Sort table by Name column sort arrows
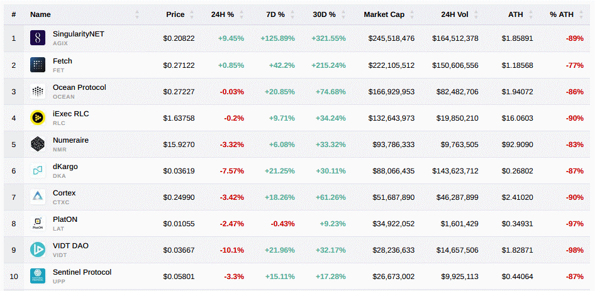Image resolution: width=595 pixels, height=291 pixels. [137, 14]
